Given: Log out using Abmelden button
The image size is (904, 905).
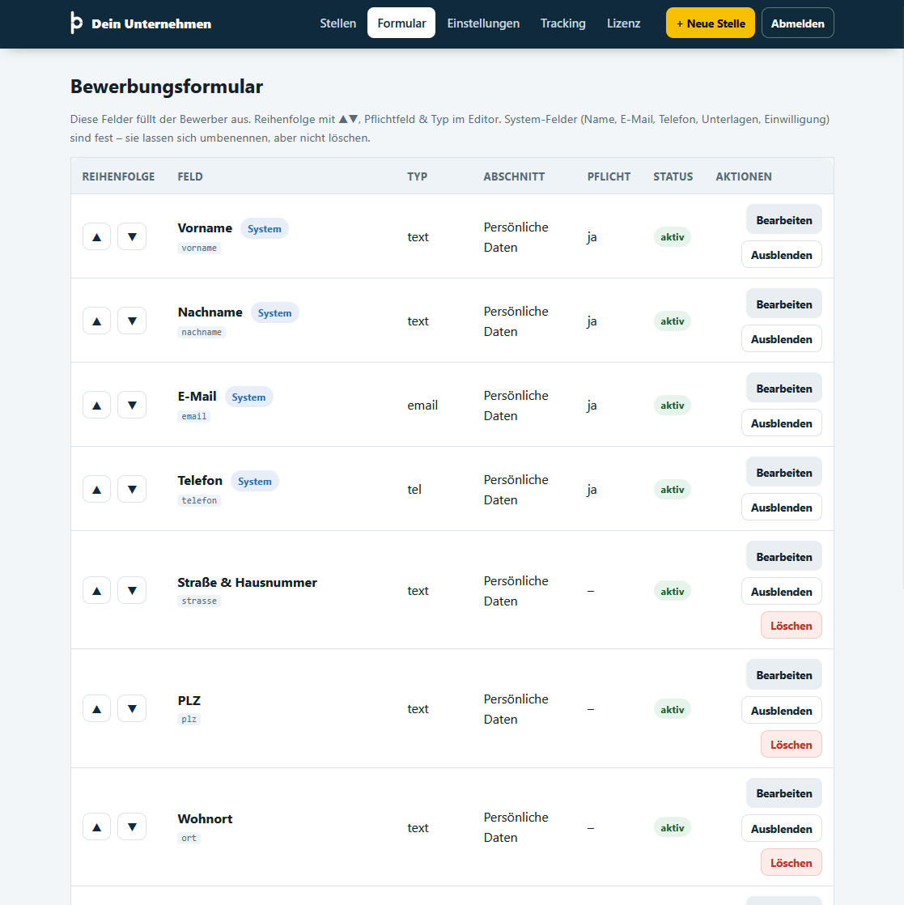Looking at the screenshot, I should (x=798, y=23).
